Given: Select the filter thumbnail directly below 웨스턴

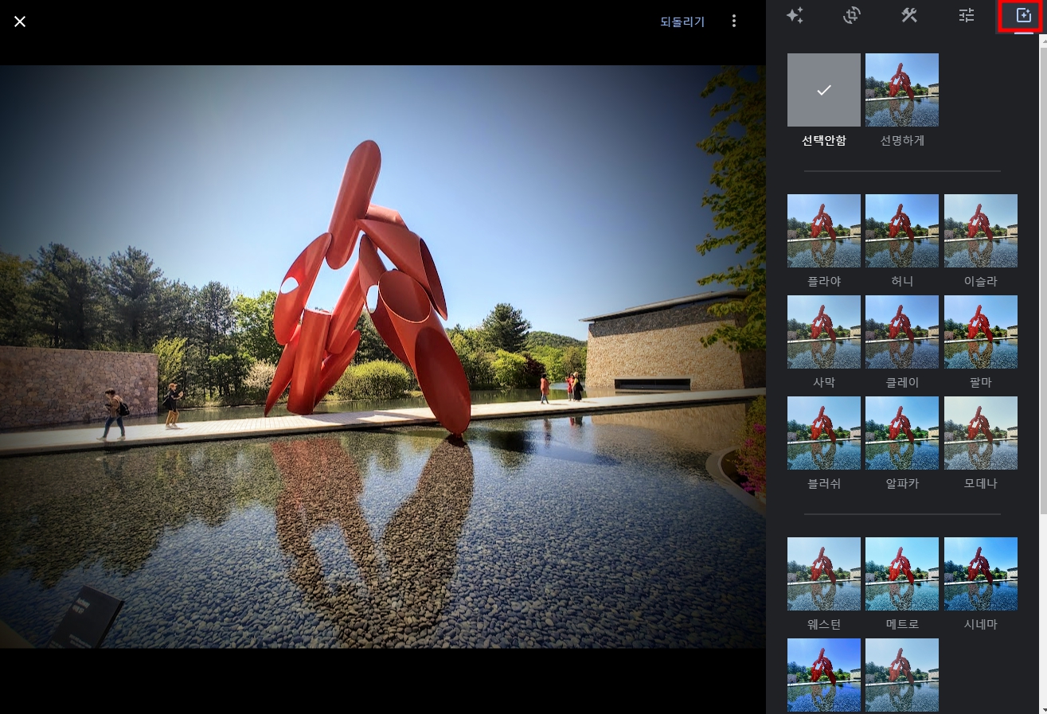Looking at the screenshot, I should 824,675.
